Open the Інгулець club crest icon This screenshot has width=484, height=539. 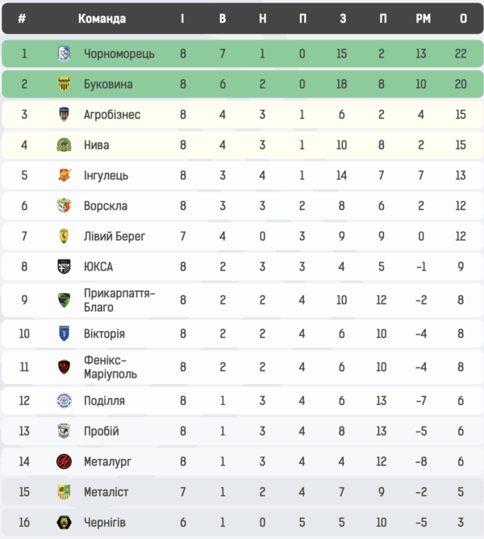coord(65,175)
